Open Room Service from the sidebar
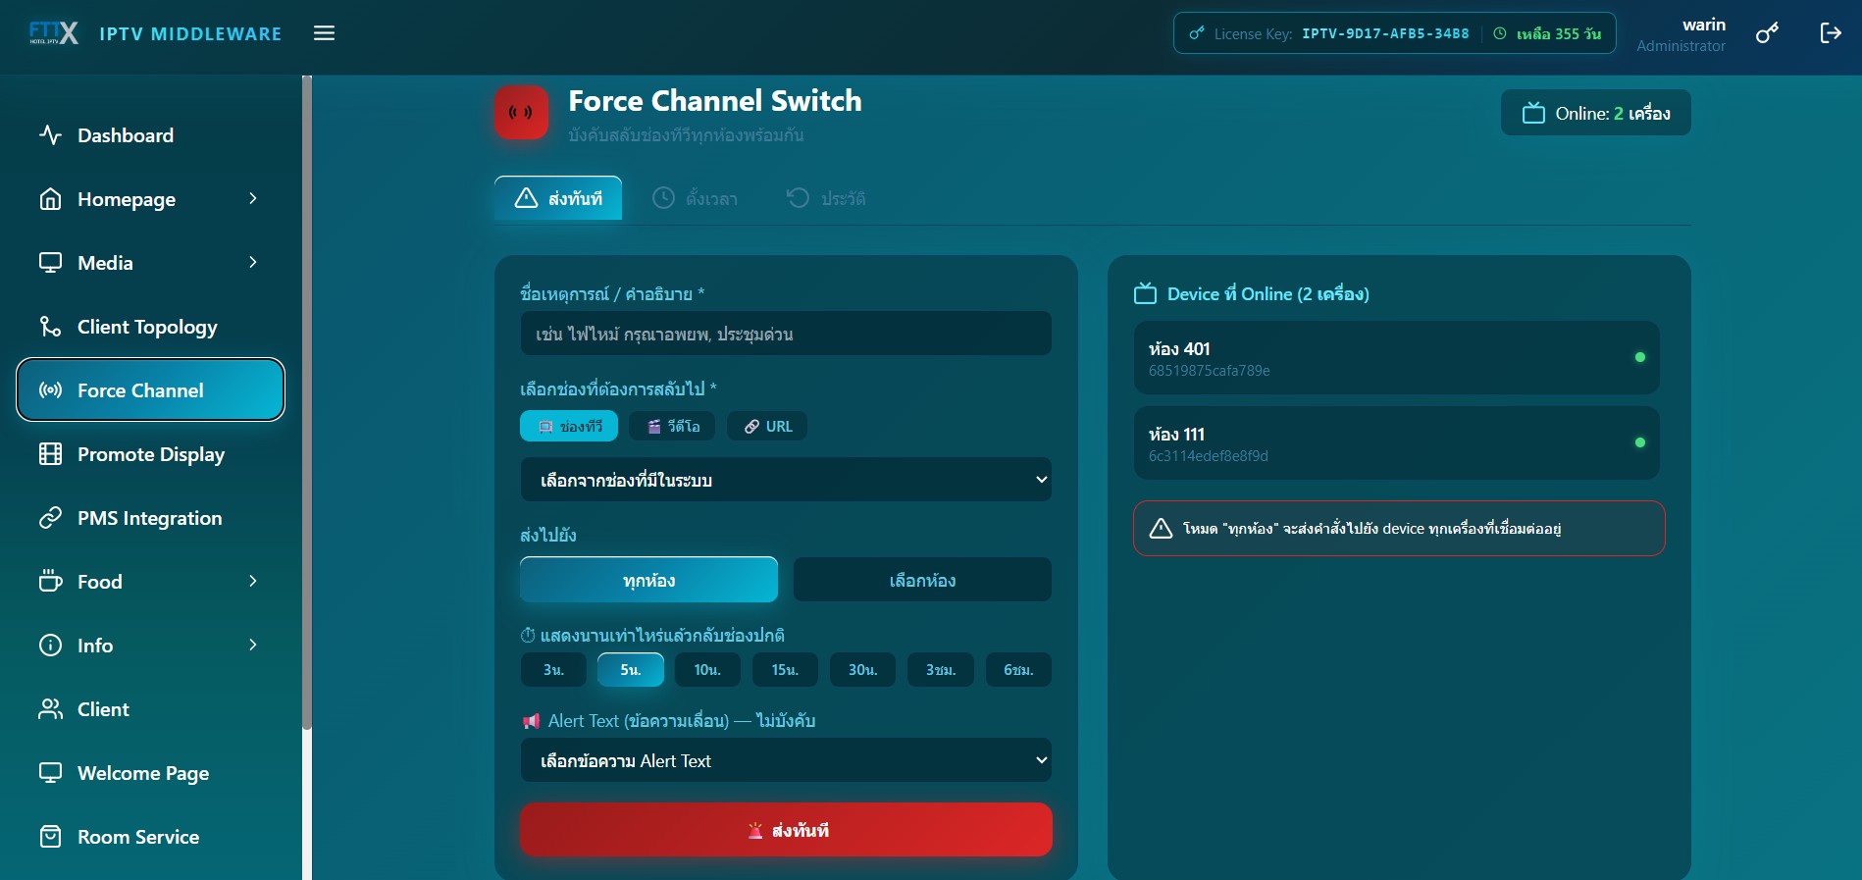The width and height of the screenshot is (1862, 880). [150, 837]
